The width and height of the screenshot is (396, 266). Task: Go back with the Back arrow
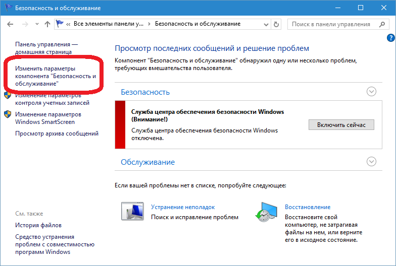click(10, 24)
